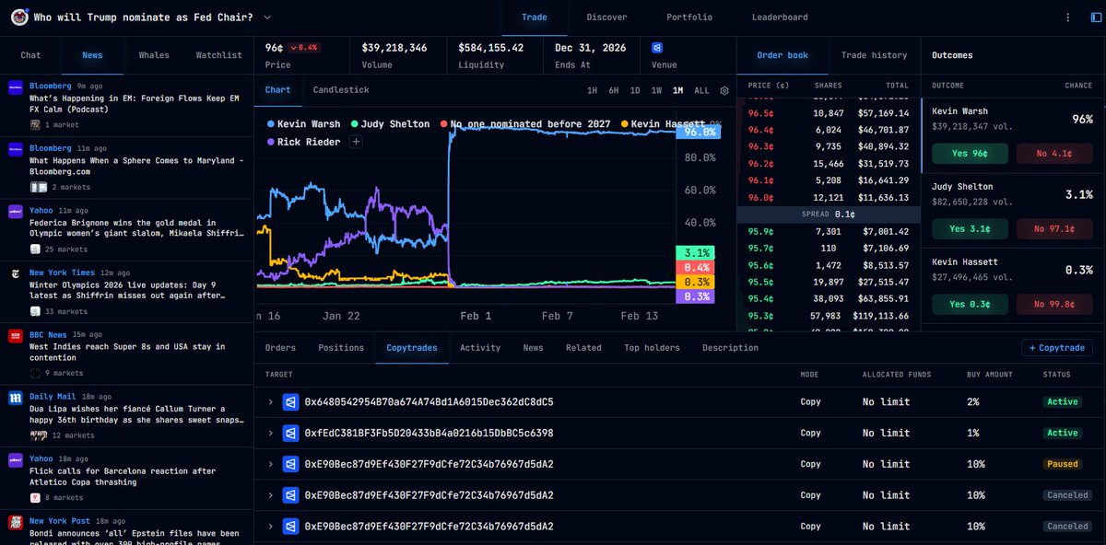Expand the Paused 0xE90Bec87 copytrade row

point(270,464)
